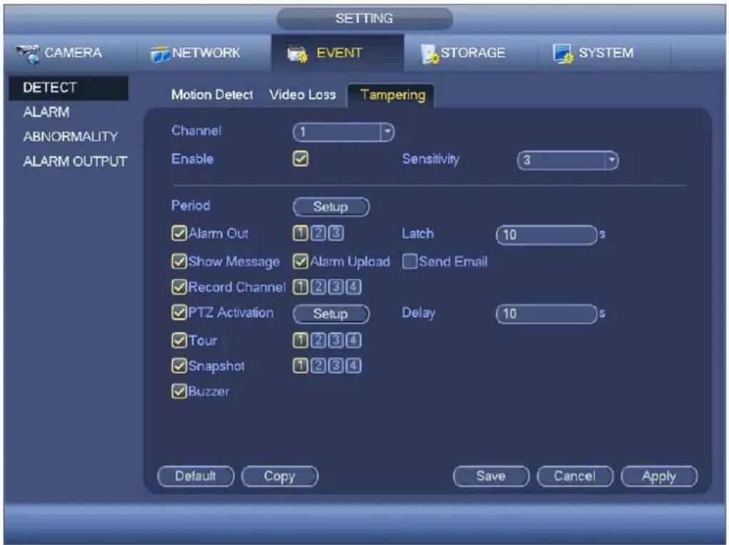Toggle Tour channel box 4
The height and width of the screenshot is (545, 729).
point(353,340)
